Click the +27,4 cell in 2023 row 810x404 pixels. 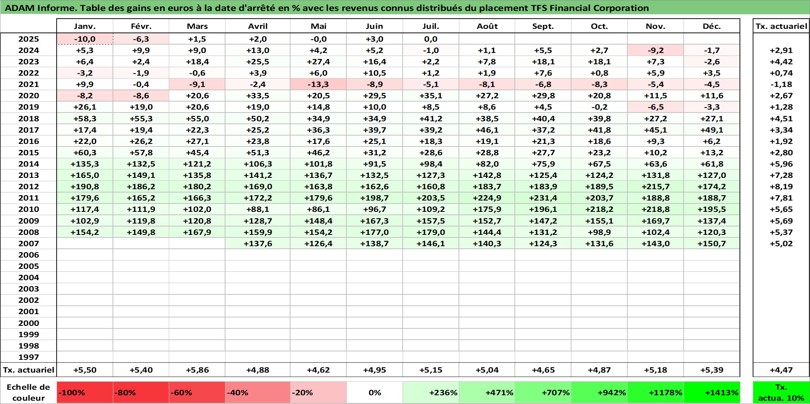click(318, 62)
